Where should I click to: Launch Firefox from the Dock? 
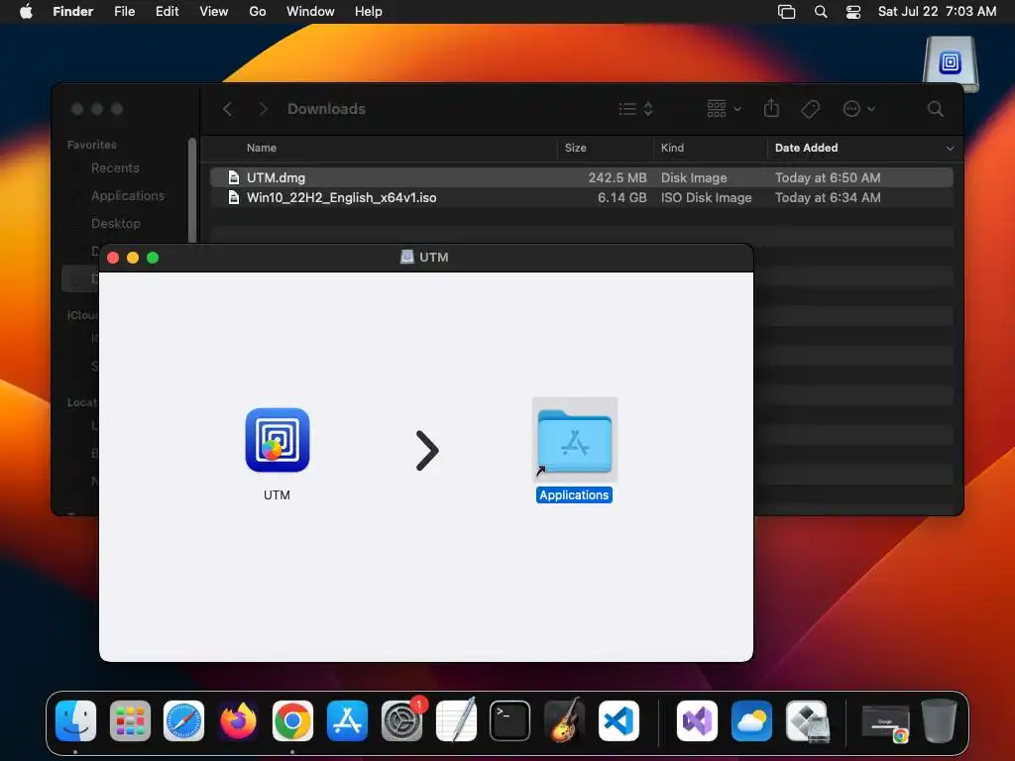click(x=238, y=721)
